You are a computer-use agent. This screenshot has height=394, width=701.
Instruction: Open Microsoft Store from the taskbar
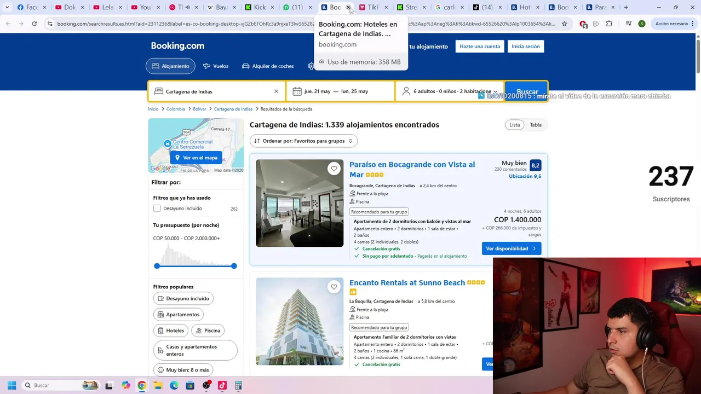[190, 385]
